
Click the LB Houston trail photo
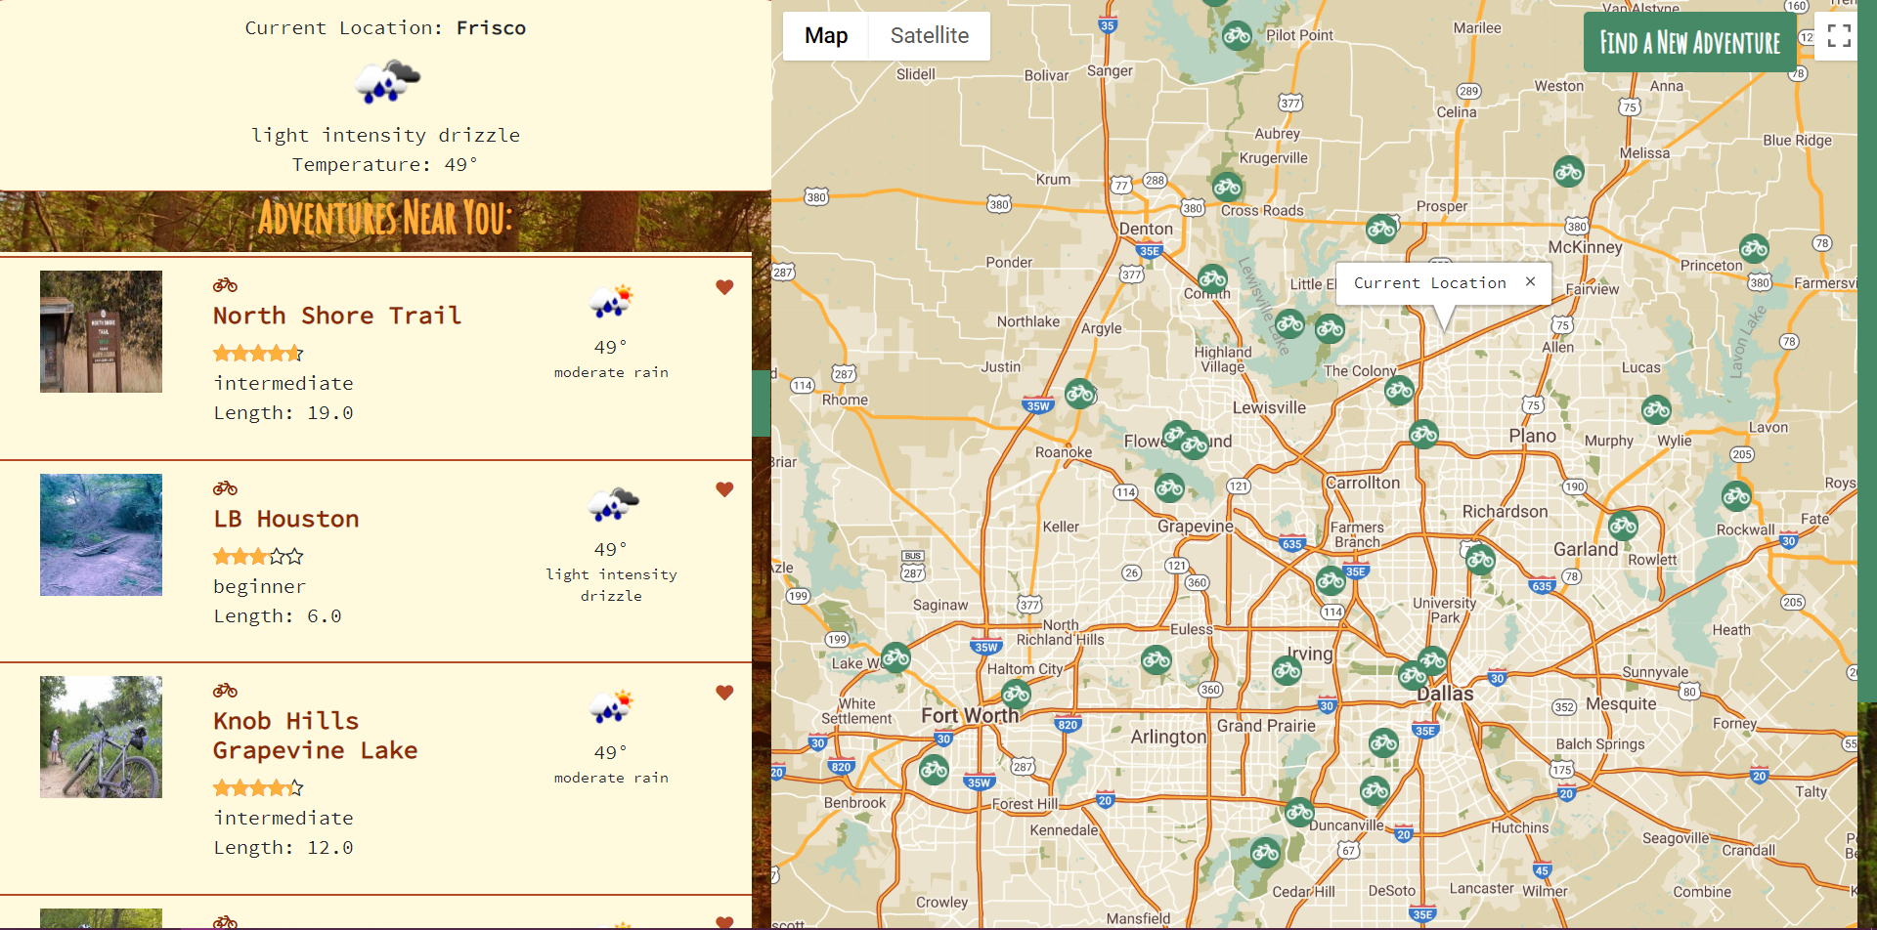coord(101,535)
